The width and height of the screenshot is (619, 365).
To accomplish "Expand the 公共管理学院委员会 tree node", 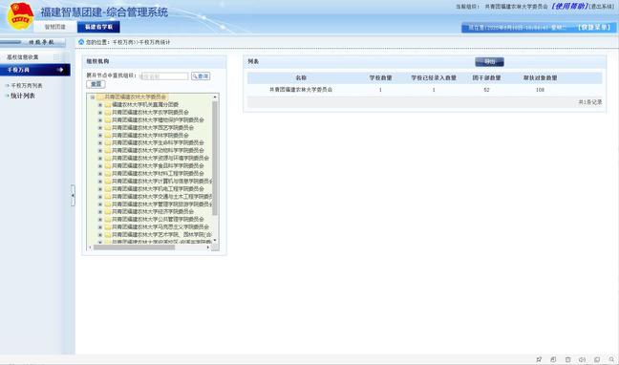I will click(100, 219).
